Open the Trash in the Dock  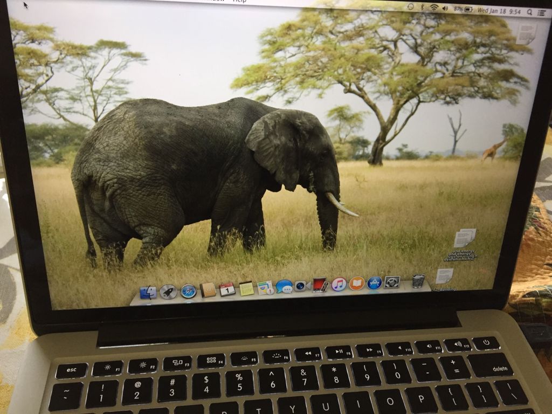[x=418, y=281]
